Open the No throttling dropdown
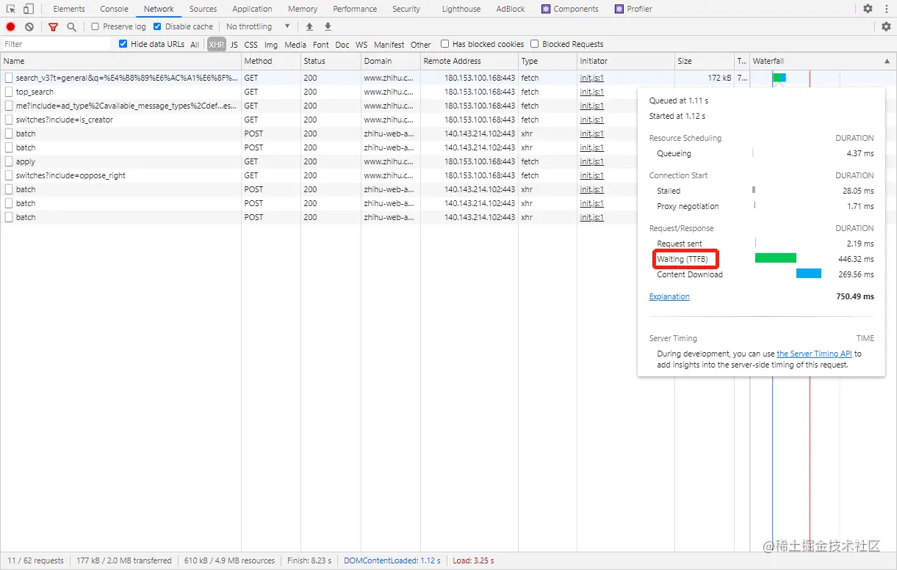The image size is (897, 570). [258, 26]
